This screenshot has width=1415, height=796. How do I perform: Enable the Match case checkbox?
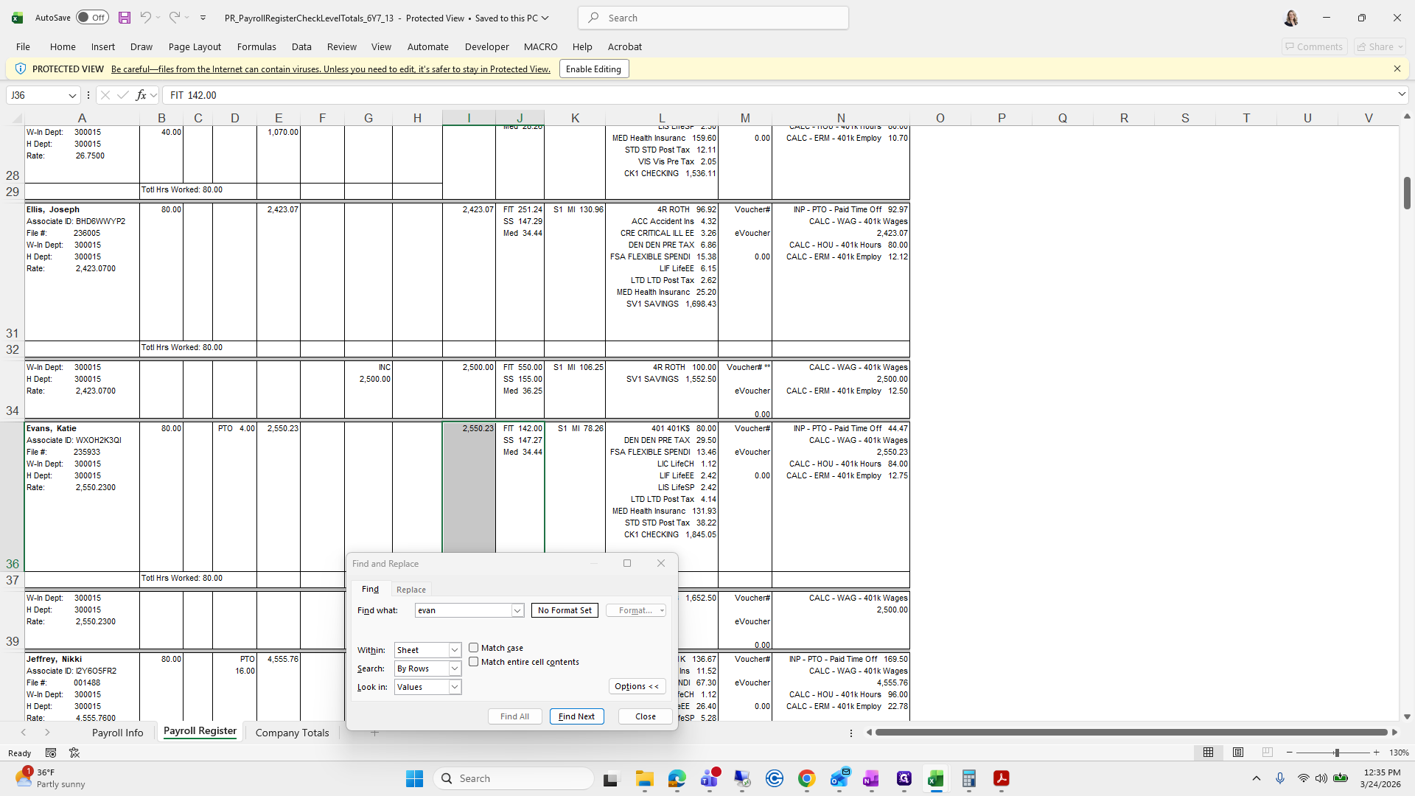[x=474, y=648]
